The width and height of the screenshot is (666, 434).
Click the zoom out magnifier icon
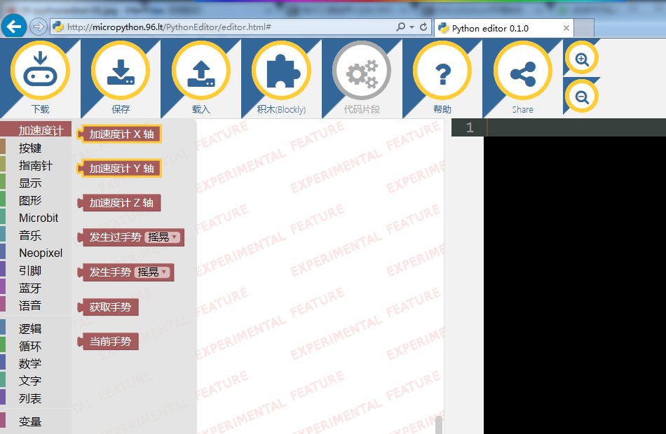[x=581, y=97]
